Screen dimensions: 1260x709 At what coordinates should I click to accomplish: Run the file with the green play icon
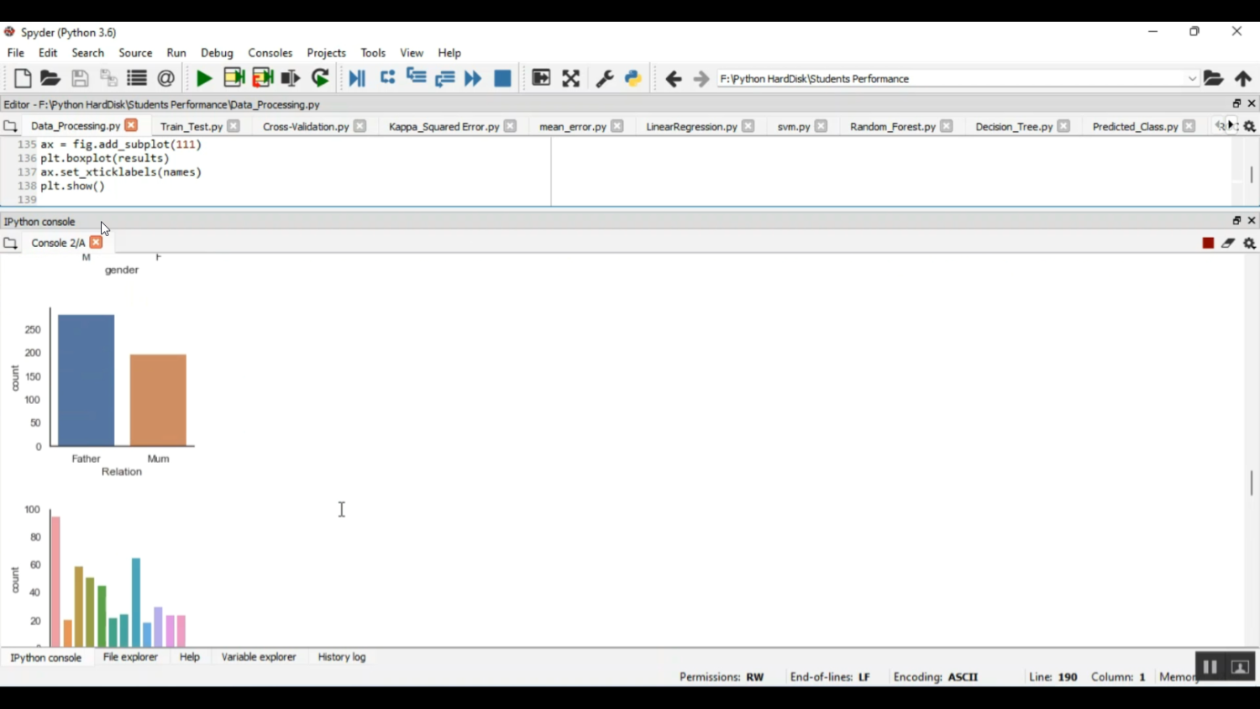point(204,78)
